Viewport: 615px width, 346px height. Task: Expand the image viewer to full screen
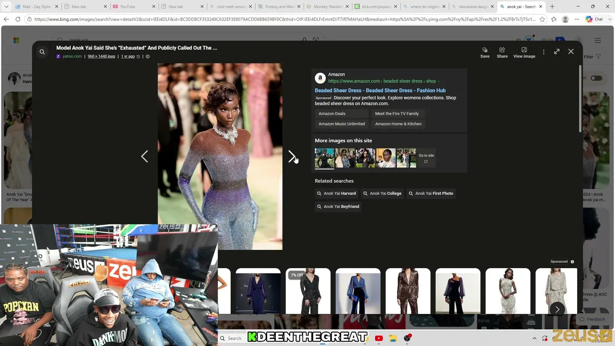(557, 51)
